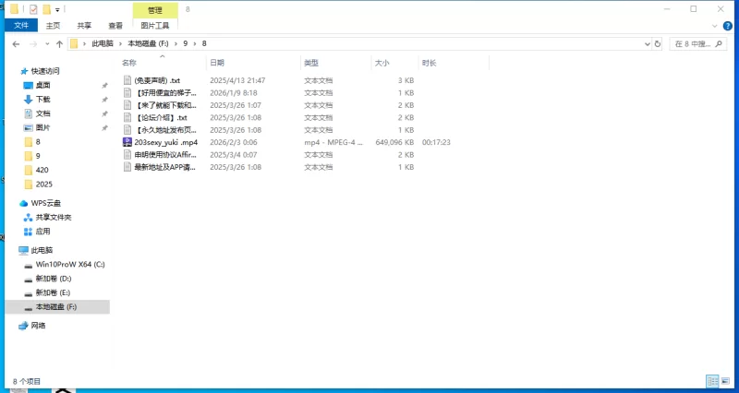This screenshot has width=739, height=393.
Task: Open 桌面 in quick access
Action: pos(42,85)
